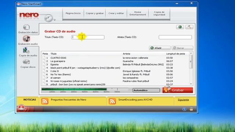Focus the Título (Texto CD) field
Viewport: 235px width, 132px height.
tap(88, 37)
